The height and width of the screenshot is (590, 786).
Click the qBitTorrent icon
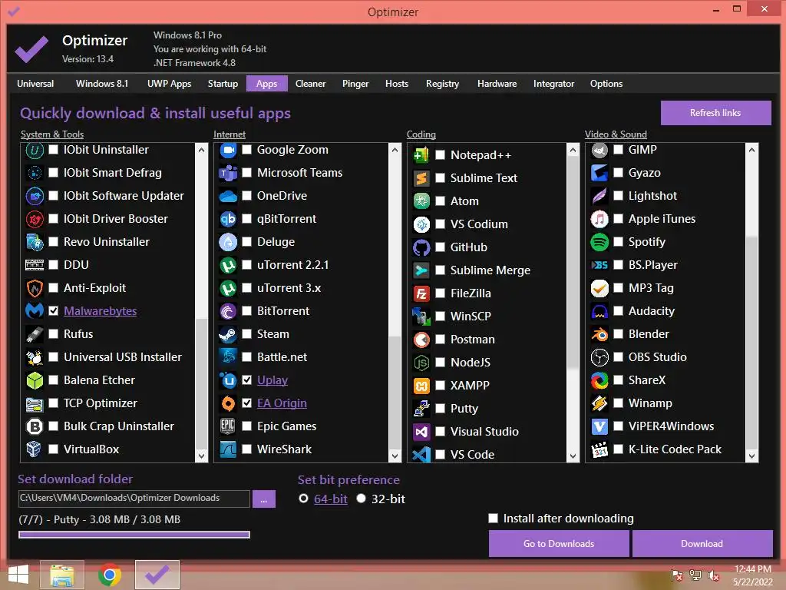click(228, 219)
